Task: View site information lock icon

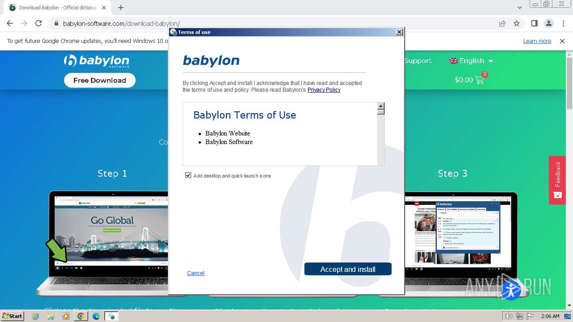Action: click(56, 24)
